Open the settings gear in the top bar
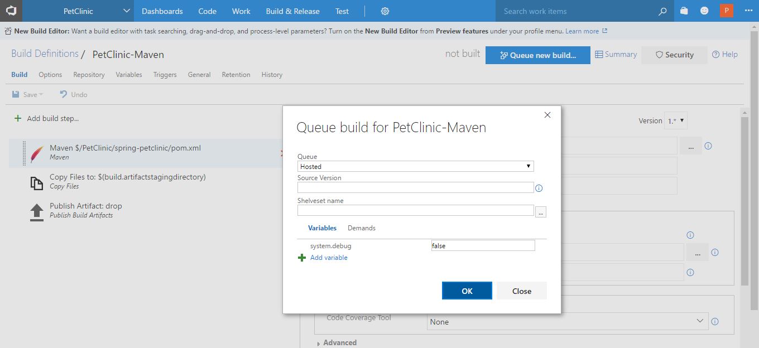This screenshot has height=348, width=759. coord(385,11)
